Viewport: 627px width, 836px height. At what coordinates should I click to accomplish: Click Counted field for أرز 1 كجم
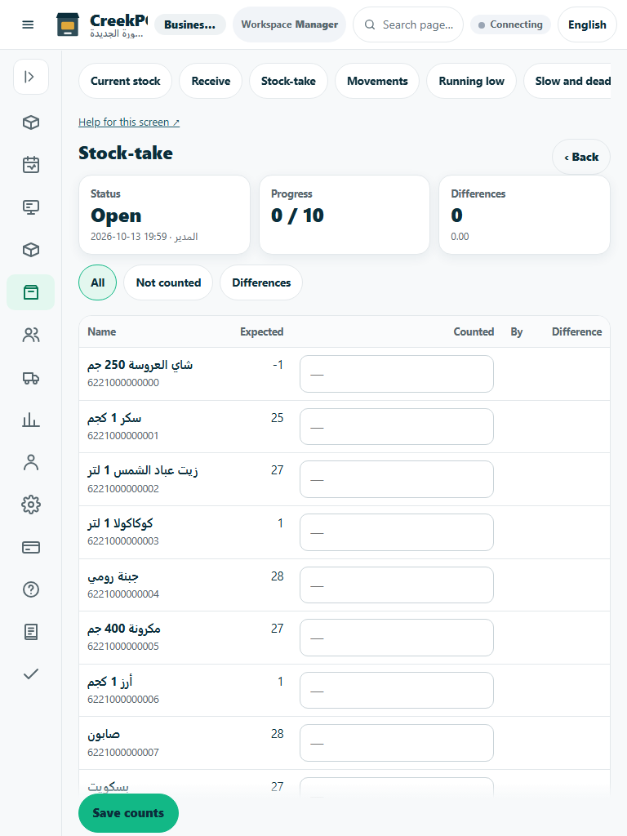pyautogui.click(x=397, y=691)
